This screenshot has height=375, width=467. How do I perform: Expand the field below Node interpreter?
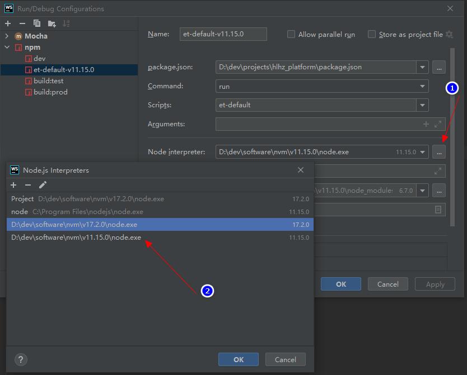coord(438,171)
